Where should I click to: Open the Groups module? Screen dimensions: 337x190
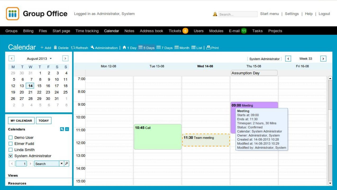pyautogui.click(x=11, y=31)
